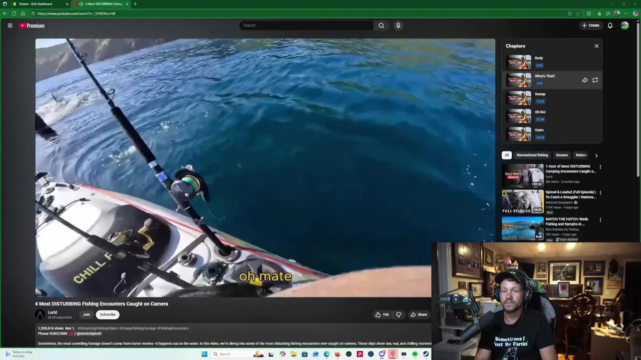Click the YouTube search magnifier button
Screen dimensions: 641x360
pyautogui.click(x=381, y=25)
